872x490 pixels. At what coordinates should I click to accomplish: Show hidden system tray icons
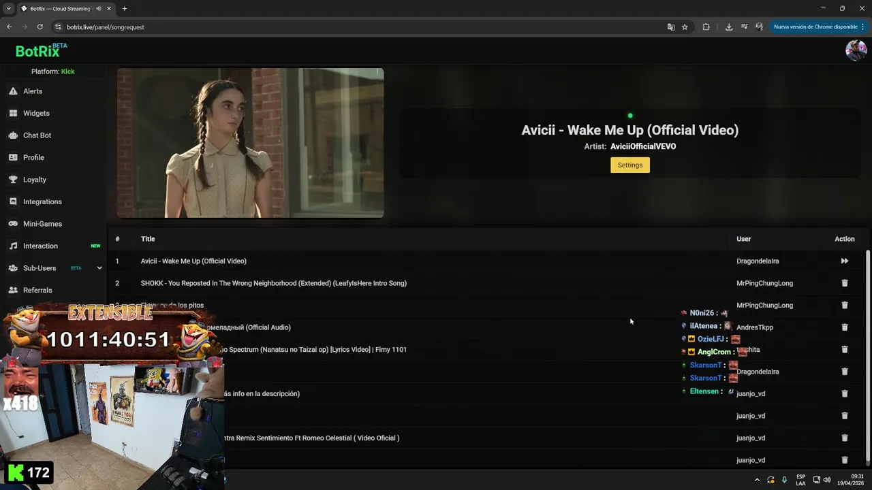pos(757,480)
